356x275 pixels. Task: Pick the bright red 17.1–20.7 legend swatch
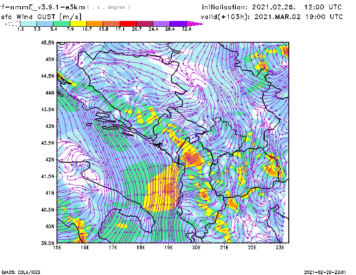[128, 24]
